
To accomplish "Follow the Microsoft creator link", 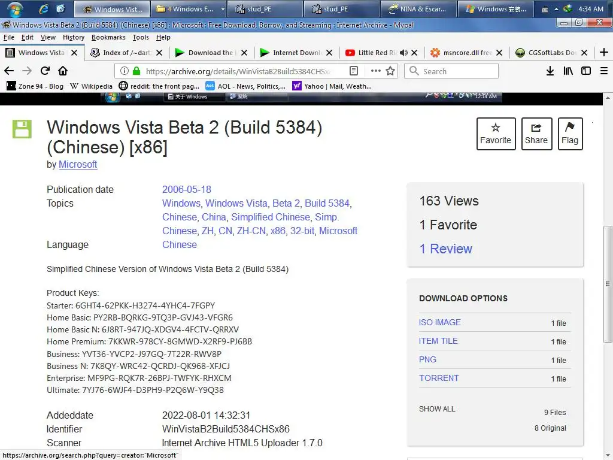I will pos(78,164).
